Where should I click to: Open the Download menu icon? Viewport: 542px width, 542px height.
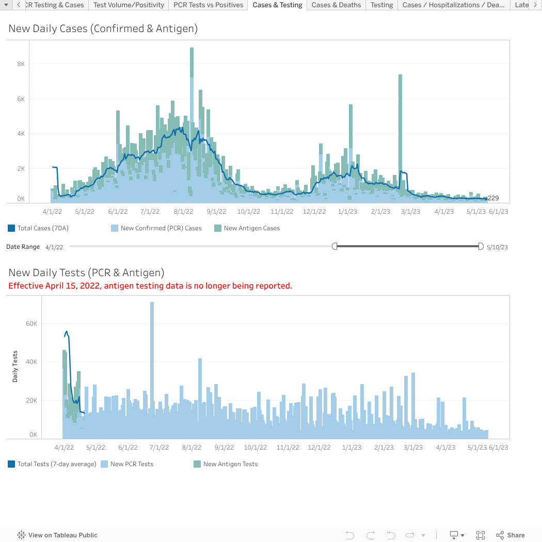[457, 535]
